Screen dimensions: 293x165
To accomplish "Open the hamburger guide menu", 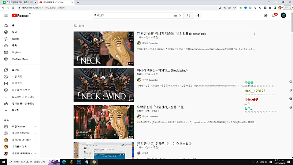I will click(6, 15).
